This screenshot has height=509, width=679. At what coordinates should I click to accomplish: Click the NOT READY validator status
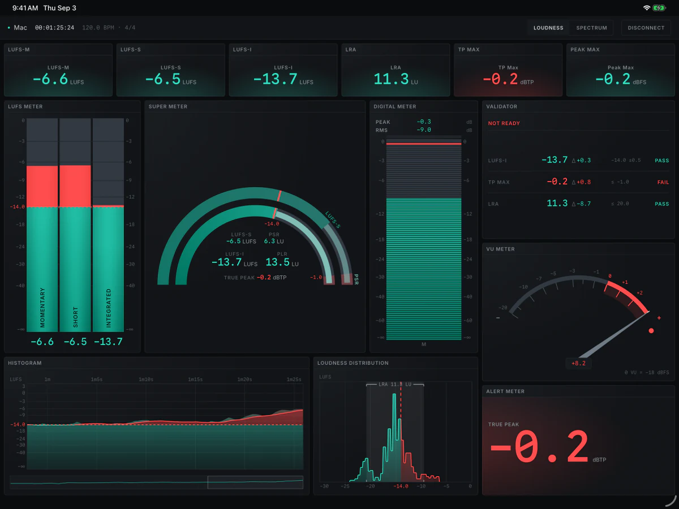504,123
